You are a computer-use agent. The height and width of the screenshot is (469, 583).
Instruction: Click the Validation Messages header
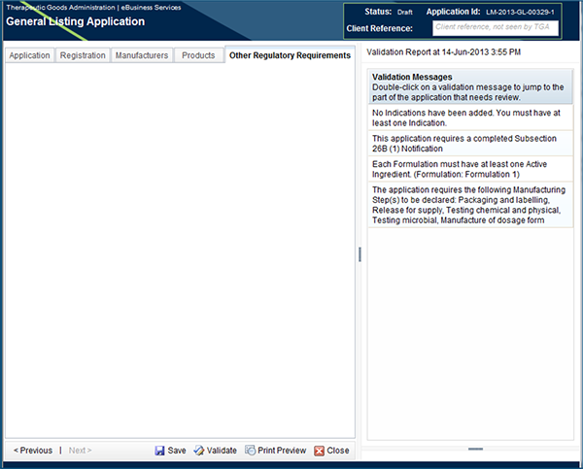click(x=471, y=82)
